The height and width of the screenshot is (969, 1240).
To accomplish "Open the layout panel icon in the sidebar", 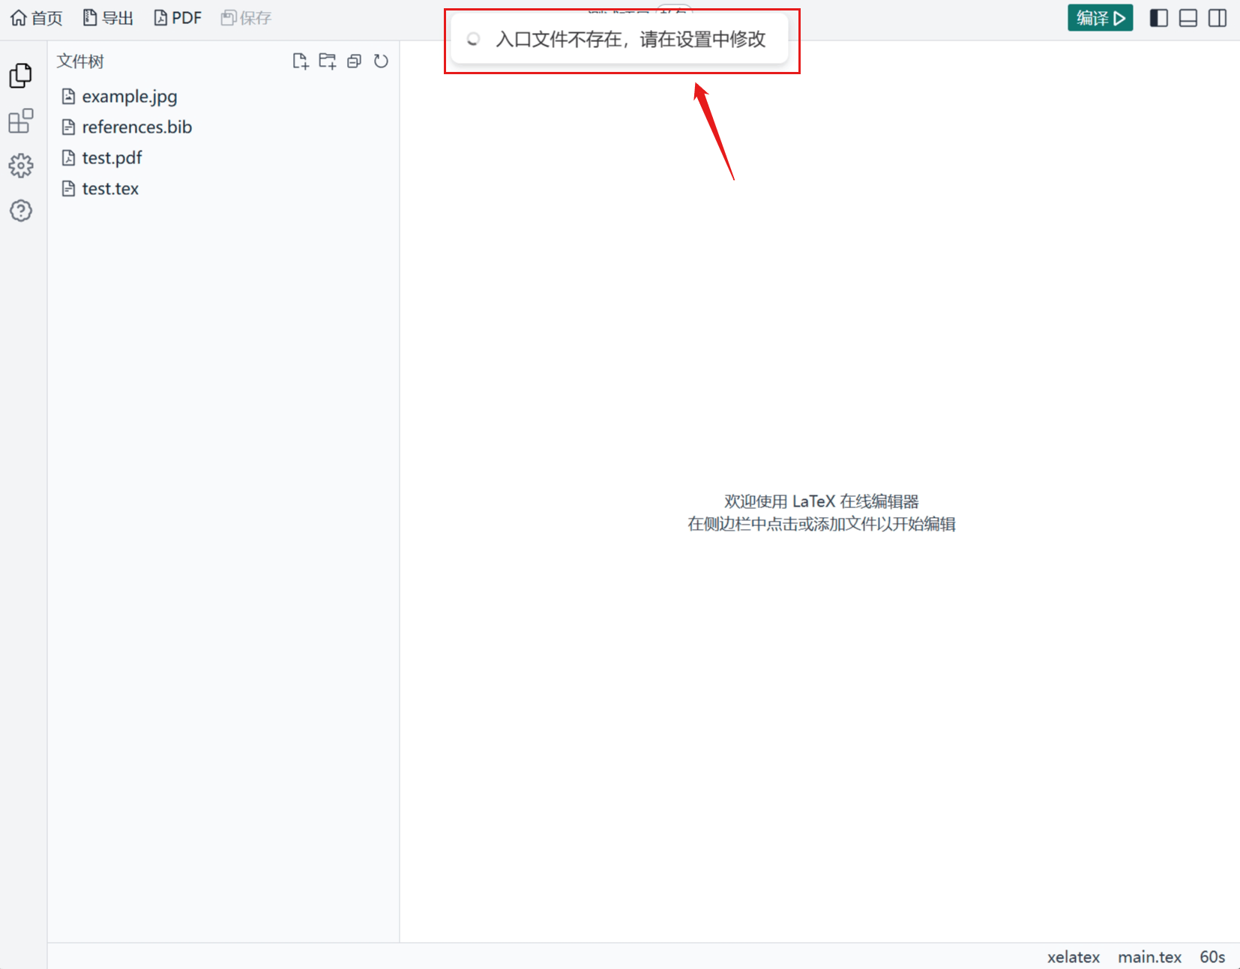I will 21,121.
